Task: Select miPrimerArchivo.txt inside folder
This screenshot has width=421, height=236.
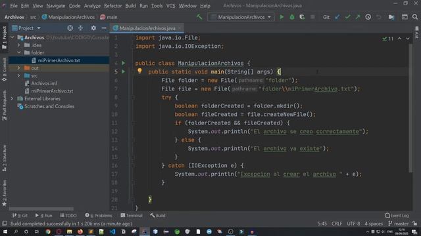Action: (59, 60)
